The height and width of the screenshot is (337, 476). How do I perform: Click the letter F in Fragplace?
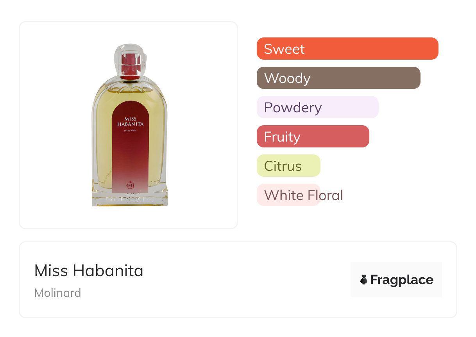pos(374,280)
